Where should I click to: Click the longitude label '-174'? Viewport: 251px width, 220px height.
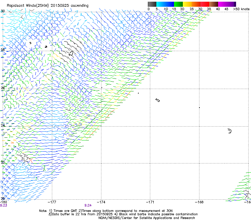(x=101, y=202)
